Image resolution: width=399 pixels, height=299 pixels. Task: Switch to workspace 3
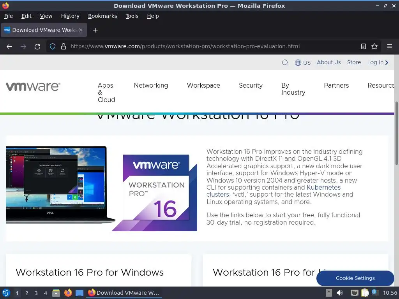click(x=36, y=293)
